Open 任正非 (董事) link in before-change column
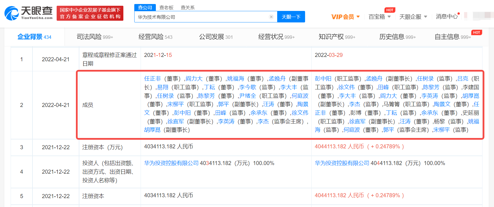This screenshot has width=494, height=207. (153, 78)
